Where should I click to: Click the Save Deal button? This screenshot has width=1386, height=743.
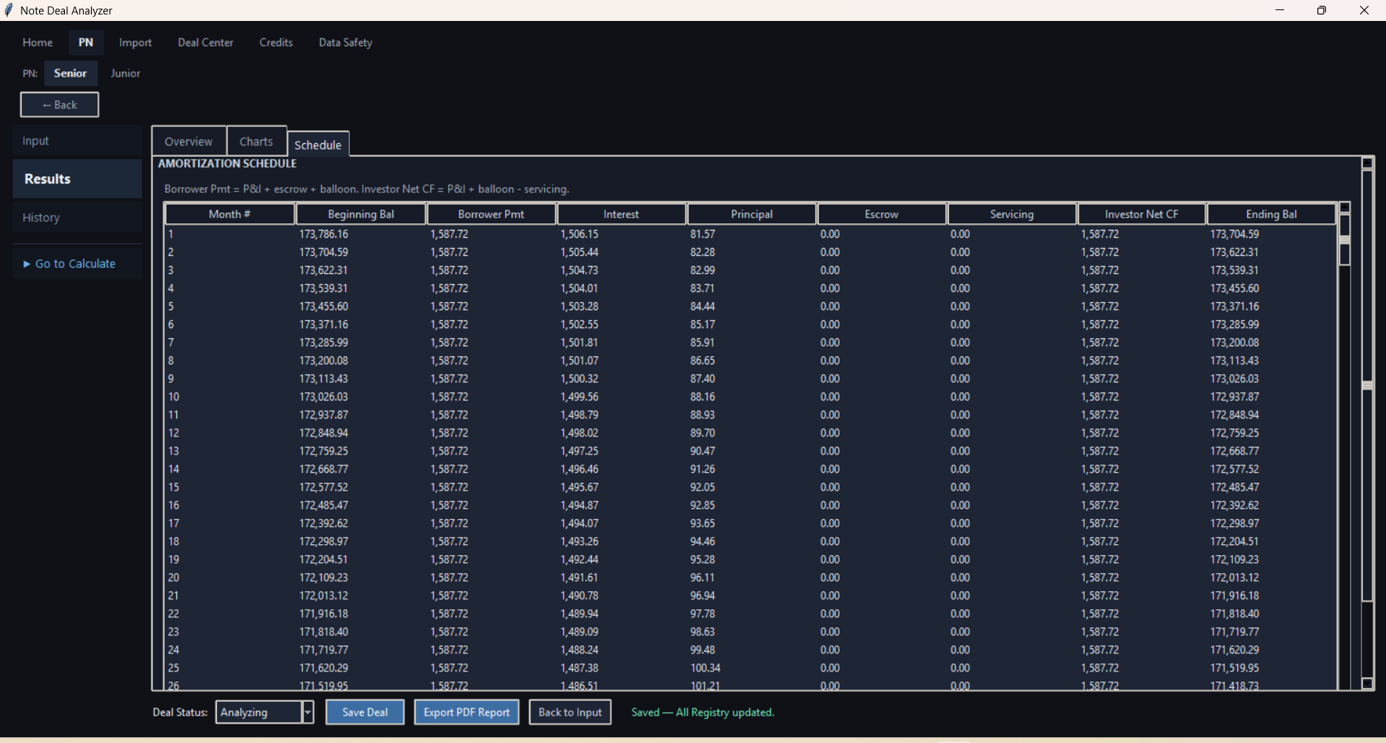coord(365,712)
